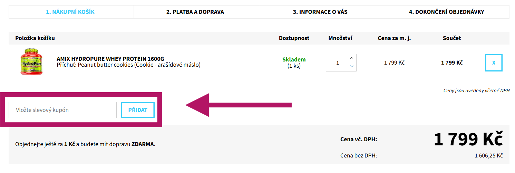Jump to Dokončení objednávky step
The image size is (515, 173).
click(446, 12)
